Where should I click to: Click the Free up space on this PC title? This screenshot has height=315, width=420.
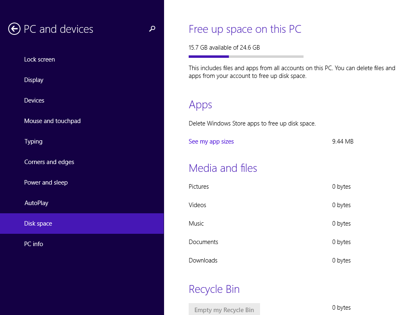[x=245, y=29]
